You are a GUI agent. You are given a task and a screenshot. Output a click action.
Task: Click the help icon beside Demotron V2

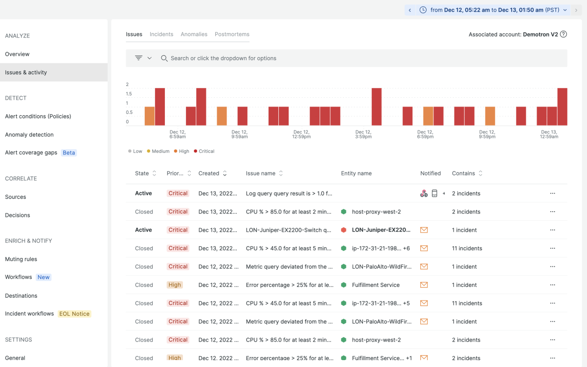point(564,34)
